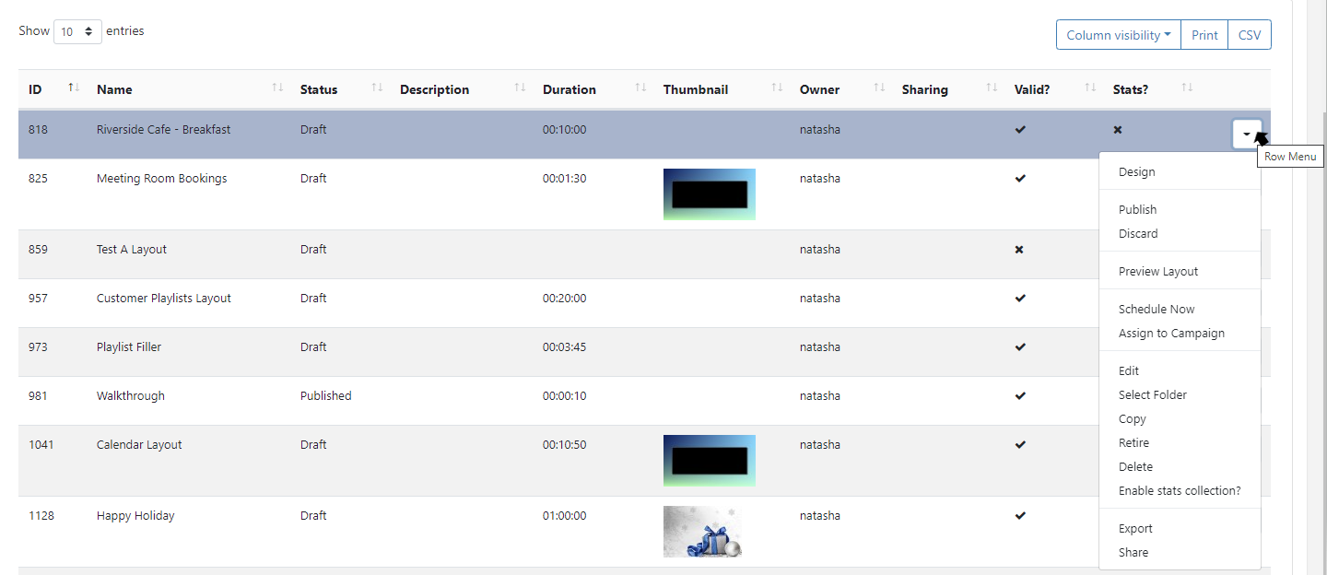Pick Enable stats collection option

click(x=1179, y=491)
